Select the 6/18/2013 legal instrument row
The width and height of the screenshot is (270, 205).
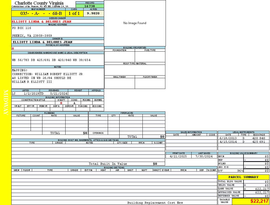[x=243, y=138]
